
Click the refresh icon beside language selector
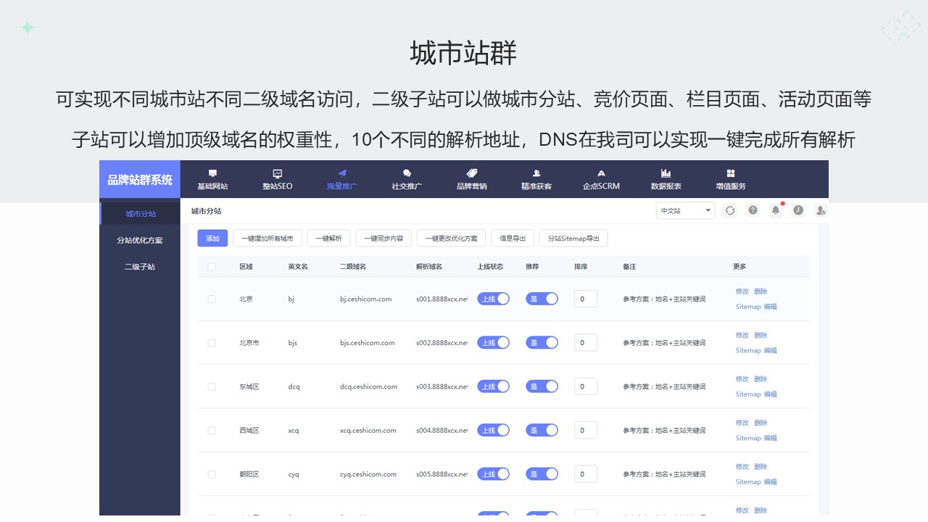(730, 210)
